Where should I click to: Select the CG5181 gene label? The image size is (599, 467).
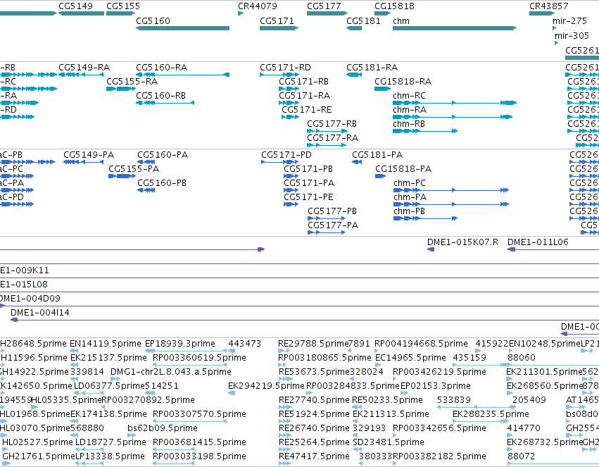pos(363,20)
